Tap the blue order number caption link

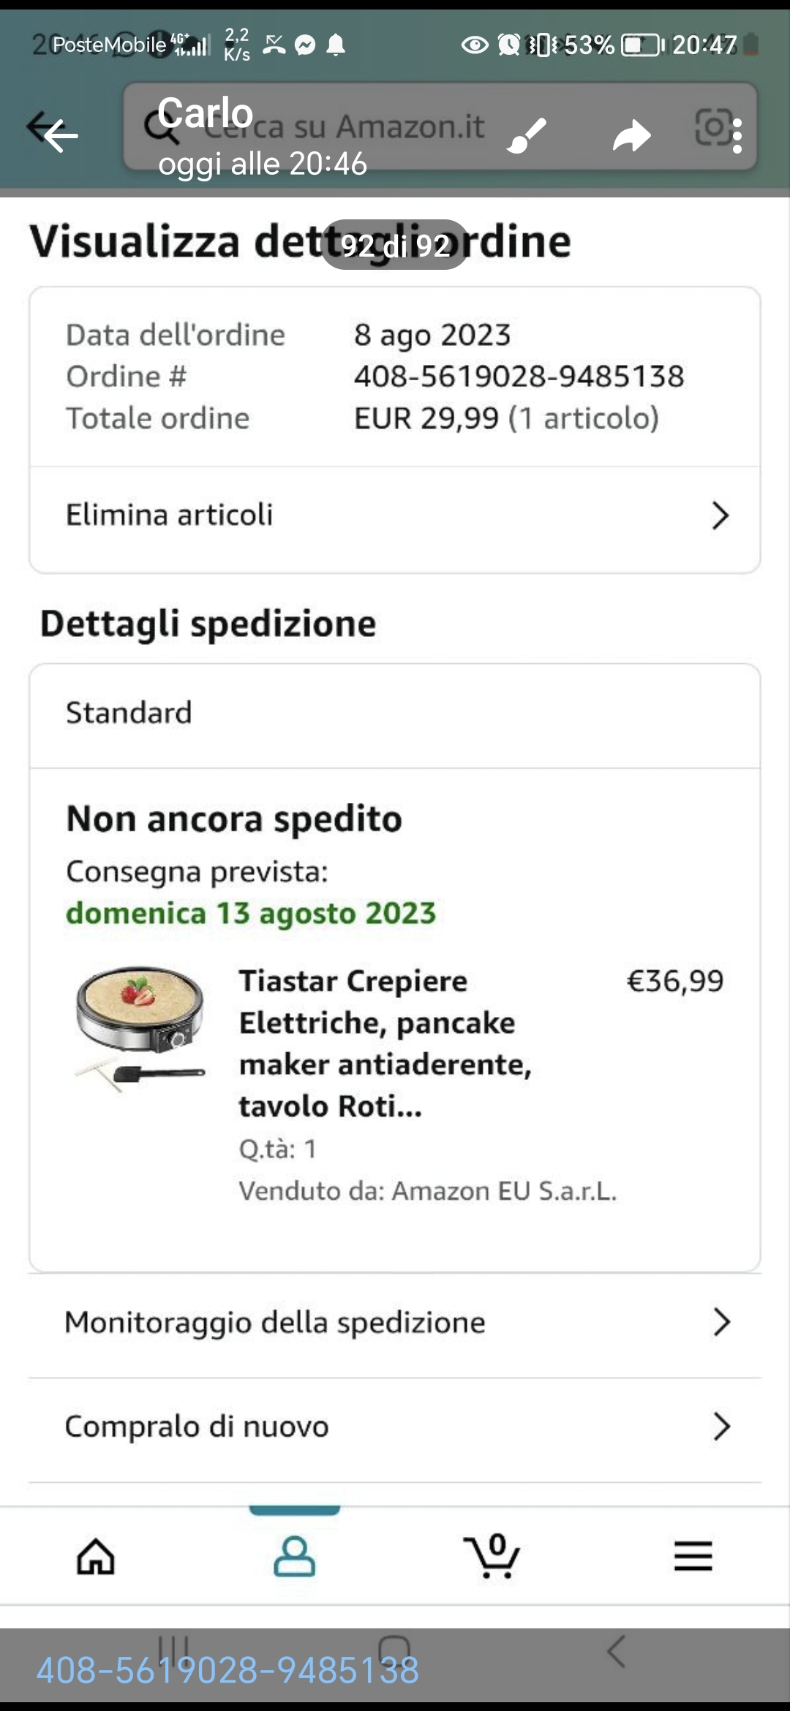point(228,1671)
